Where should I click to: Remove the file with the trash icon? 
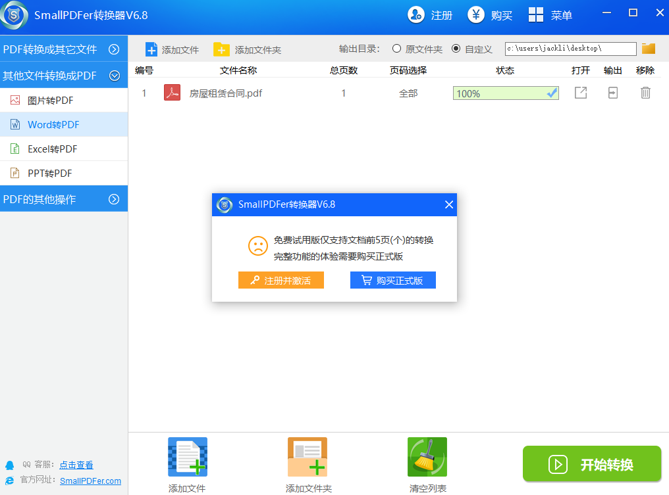(x=645, y=93)
